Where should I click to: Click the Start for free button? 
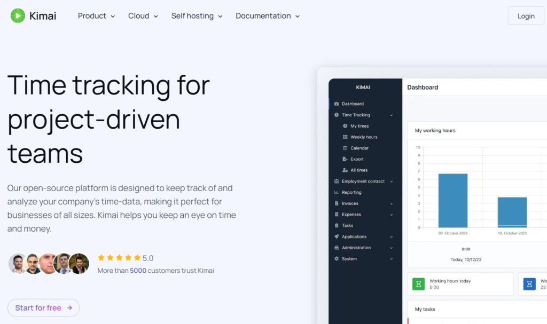pyautogui.click(x=43, y=308)
